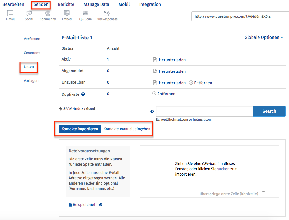Download Abgemeldet contacts via Herunterladen
This screenshot has height=220, width=289.
(172, 71)
